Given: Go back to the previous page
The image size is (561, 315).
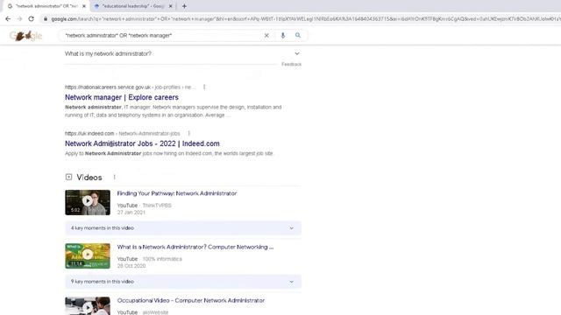Looking at the screenshot, I should 8,19.
